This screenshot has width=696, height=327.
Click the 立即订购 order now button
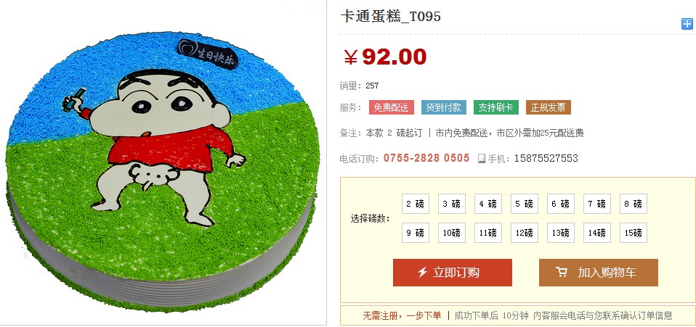point(453,273)
